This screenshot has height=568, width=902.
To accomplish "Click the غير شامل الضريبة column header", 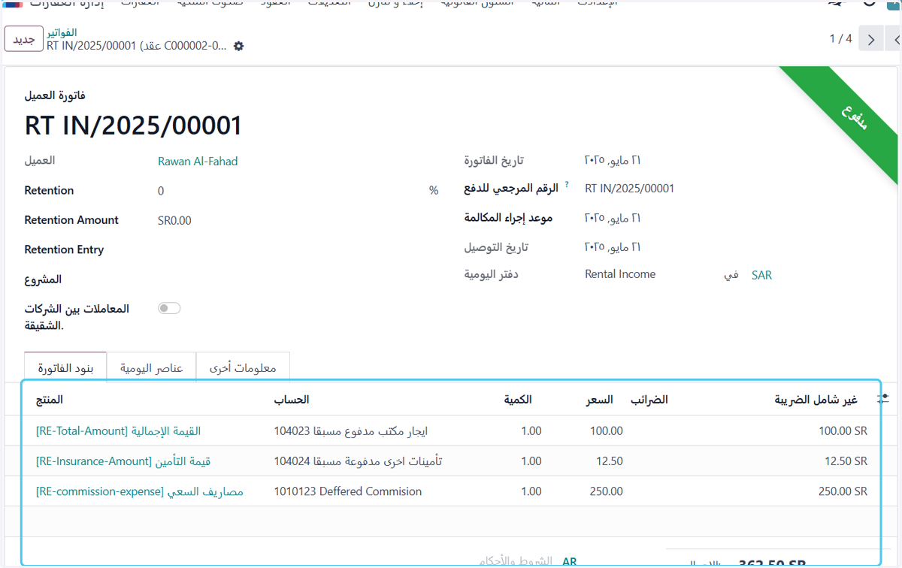I will (816, 400).
